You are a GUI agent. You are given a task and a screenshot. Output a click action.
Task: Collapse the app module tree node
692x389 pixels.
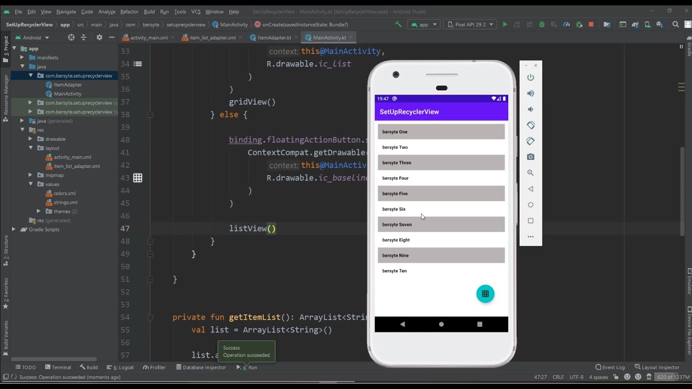point(15,49)
